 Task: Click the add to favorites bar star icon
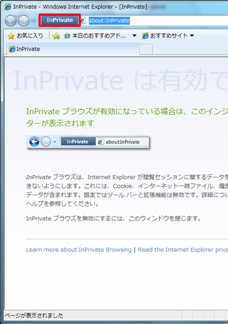point(56,36)
